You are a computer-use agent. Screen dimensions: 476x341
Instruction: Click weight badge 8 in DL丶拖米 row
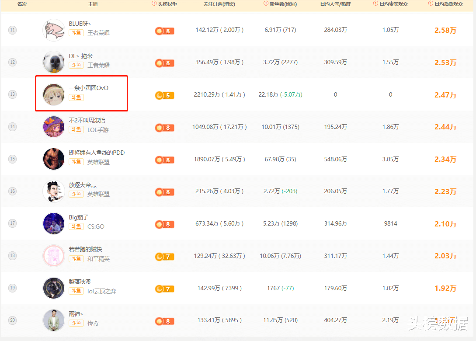[x=164, y=63]
